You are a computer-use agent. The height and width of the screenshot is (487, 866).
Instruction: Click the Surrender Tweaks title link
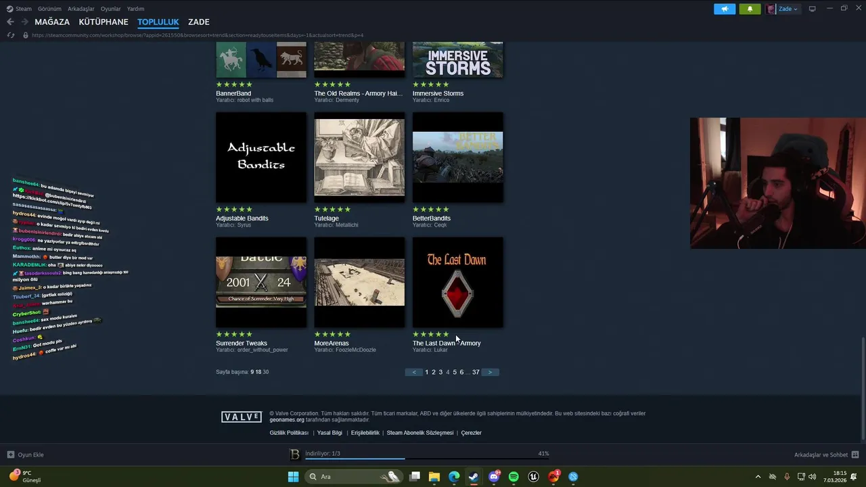point(242,344)
